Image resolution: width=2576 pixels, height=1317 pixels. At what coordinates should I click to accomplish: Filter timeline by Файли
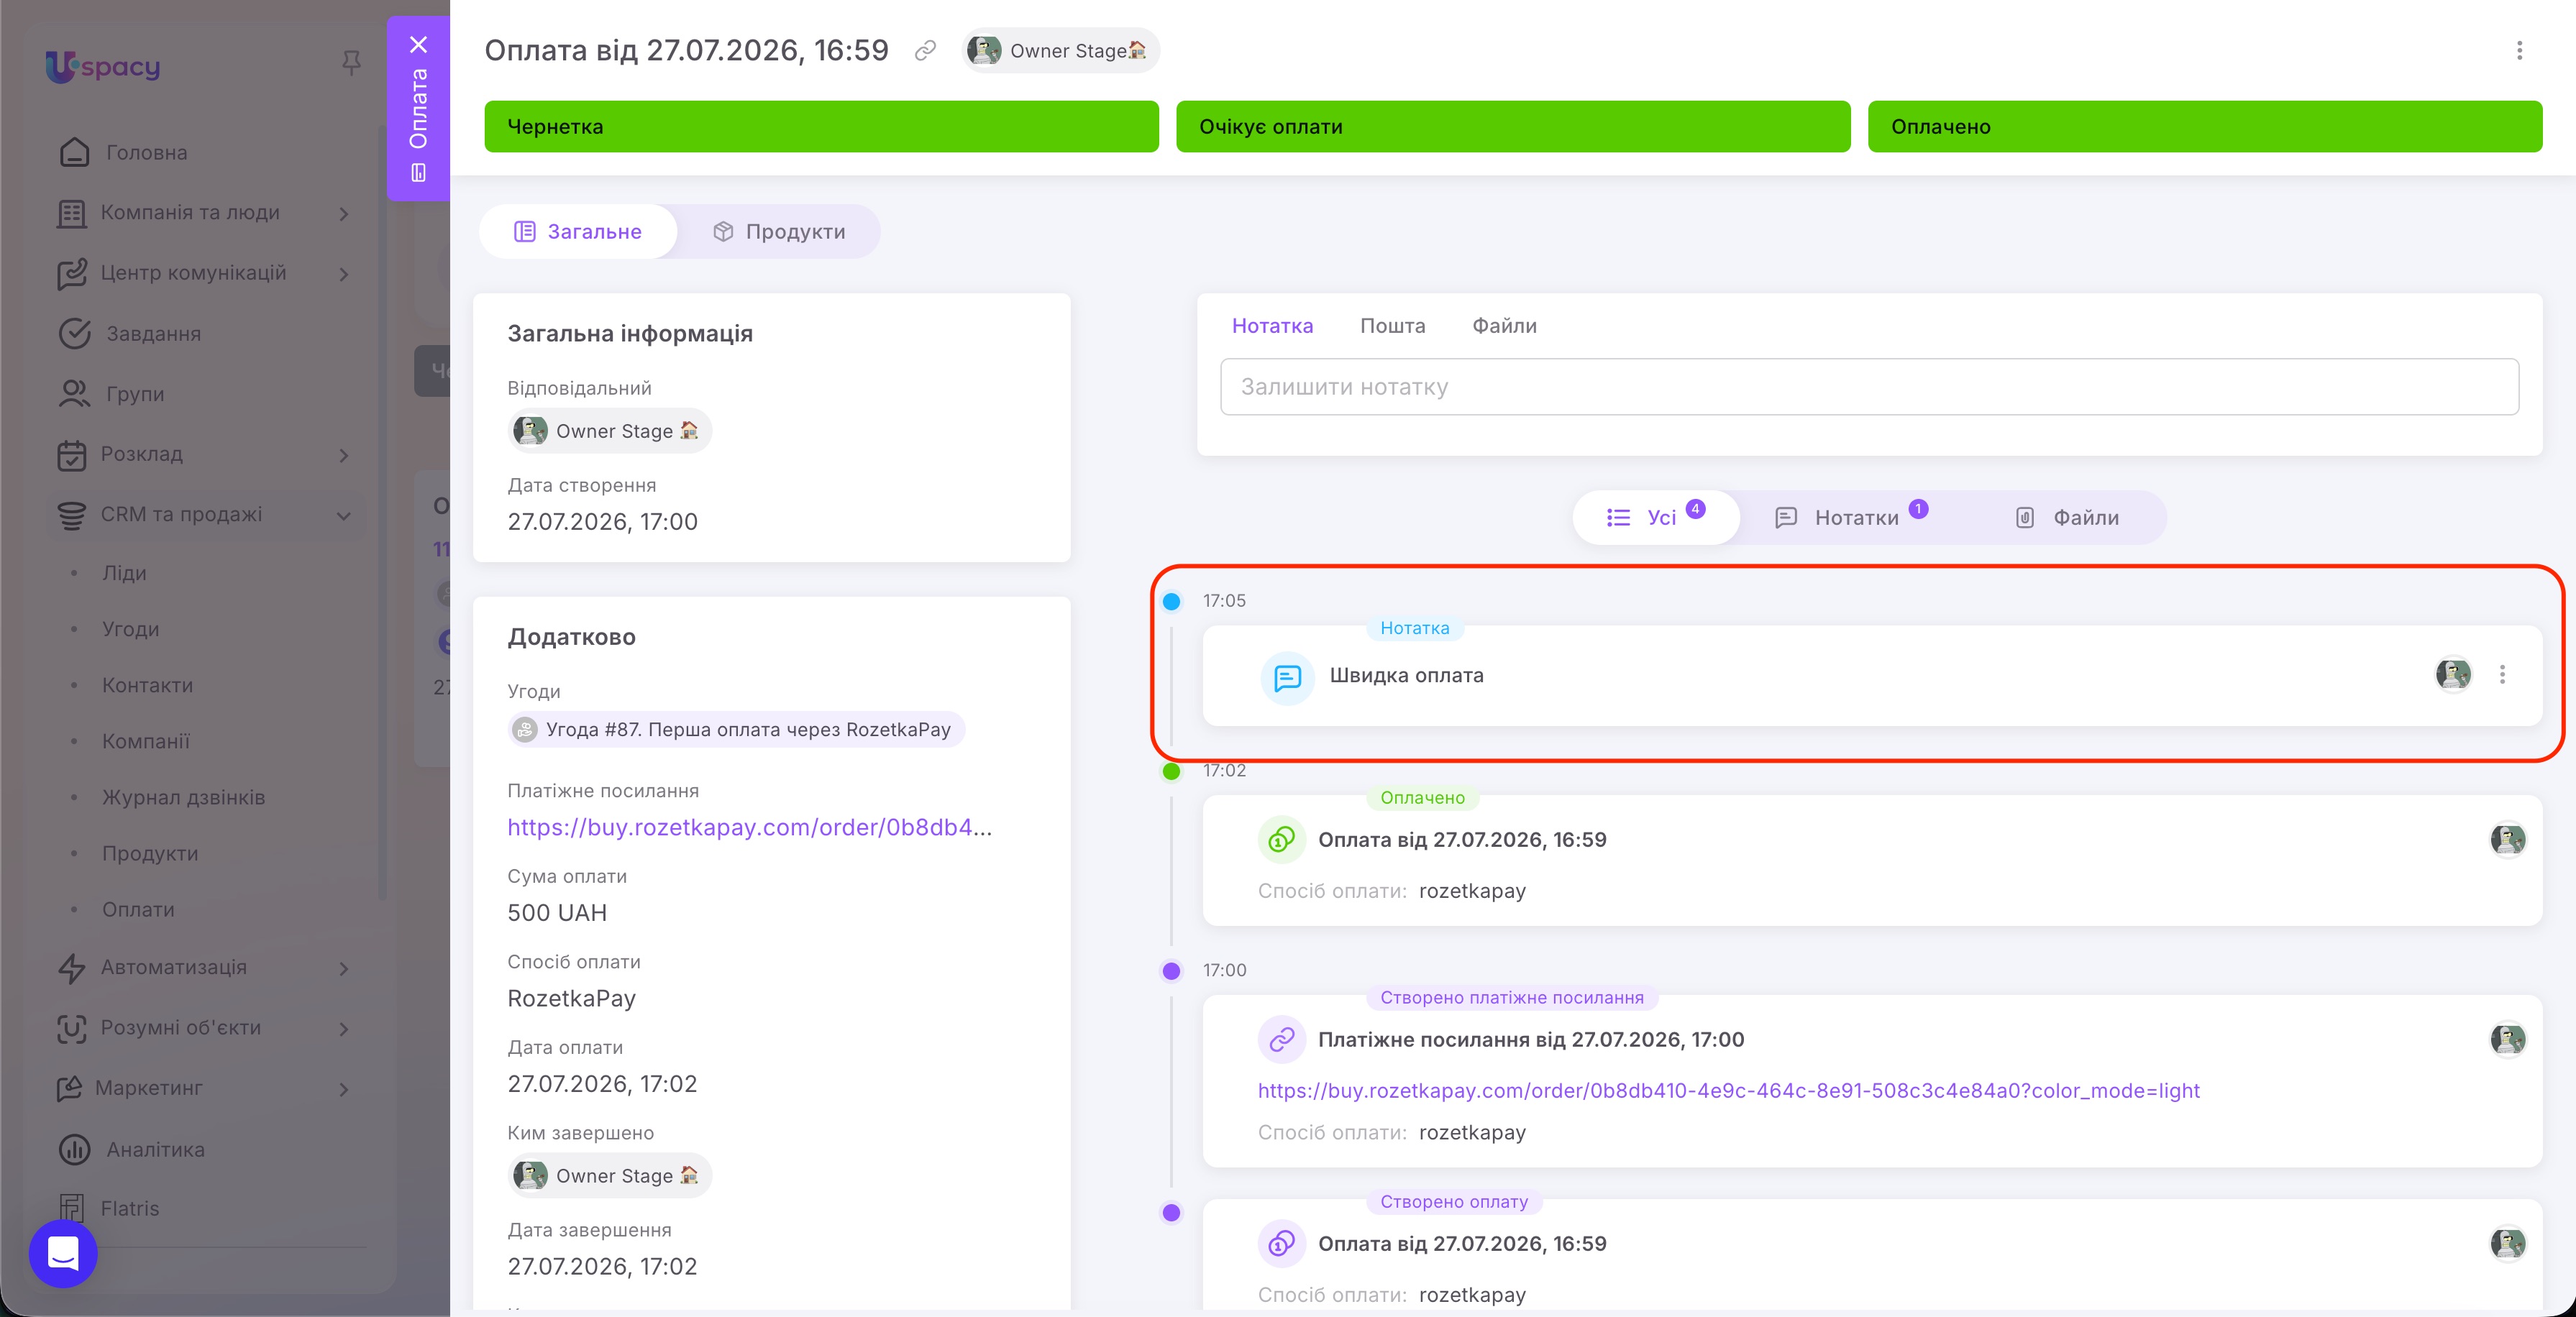2067,517
